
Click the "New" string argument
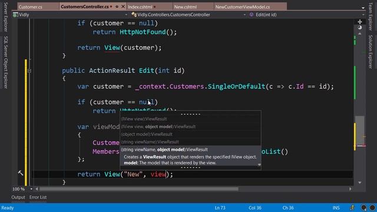(133, 174)
